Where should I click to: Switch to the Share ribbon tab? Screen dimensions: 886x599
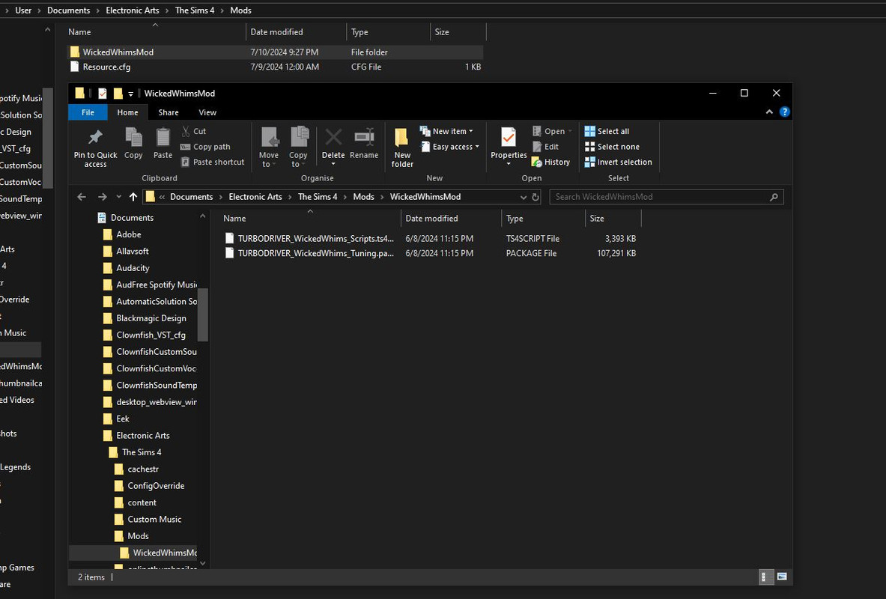[169, 112]
